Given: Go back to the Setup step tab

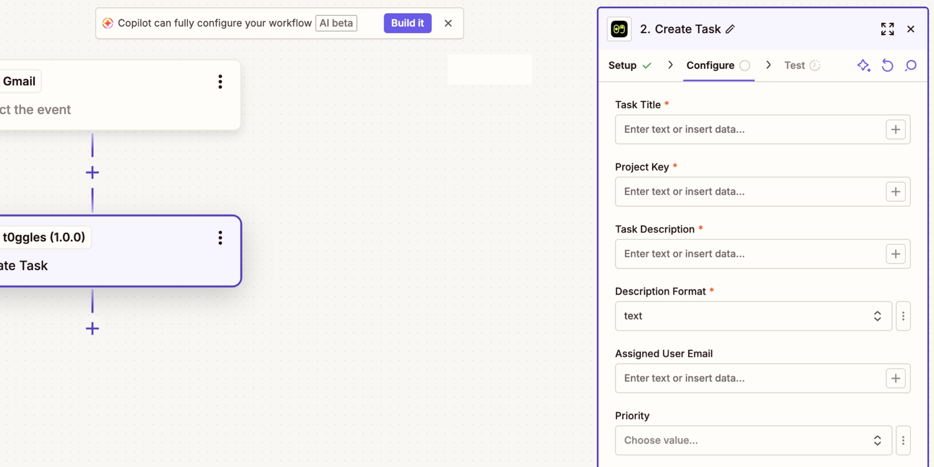Looking at the screenshot, I should 622,65.
